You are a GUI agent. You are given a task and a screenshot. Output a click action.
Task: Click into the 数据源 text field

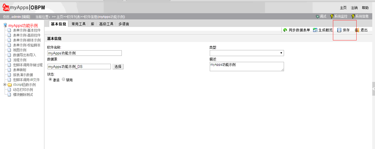[79, 67]
